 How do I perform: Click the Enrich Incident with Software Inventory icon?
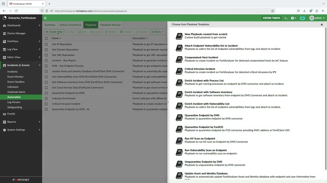pyautogui.click(x=179, y=94)
